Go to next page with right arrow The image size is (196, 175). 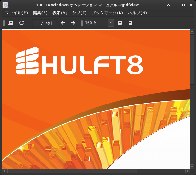73,23
